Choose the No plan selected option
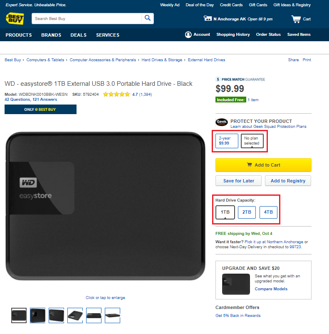Screen dimensions: 329x334 coord(252,141)
